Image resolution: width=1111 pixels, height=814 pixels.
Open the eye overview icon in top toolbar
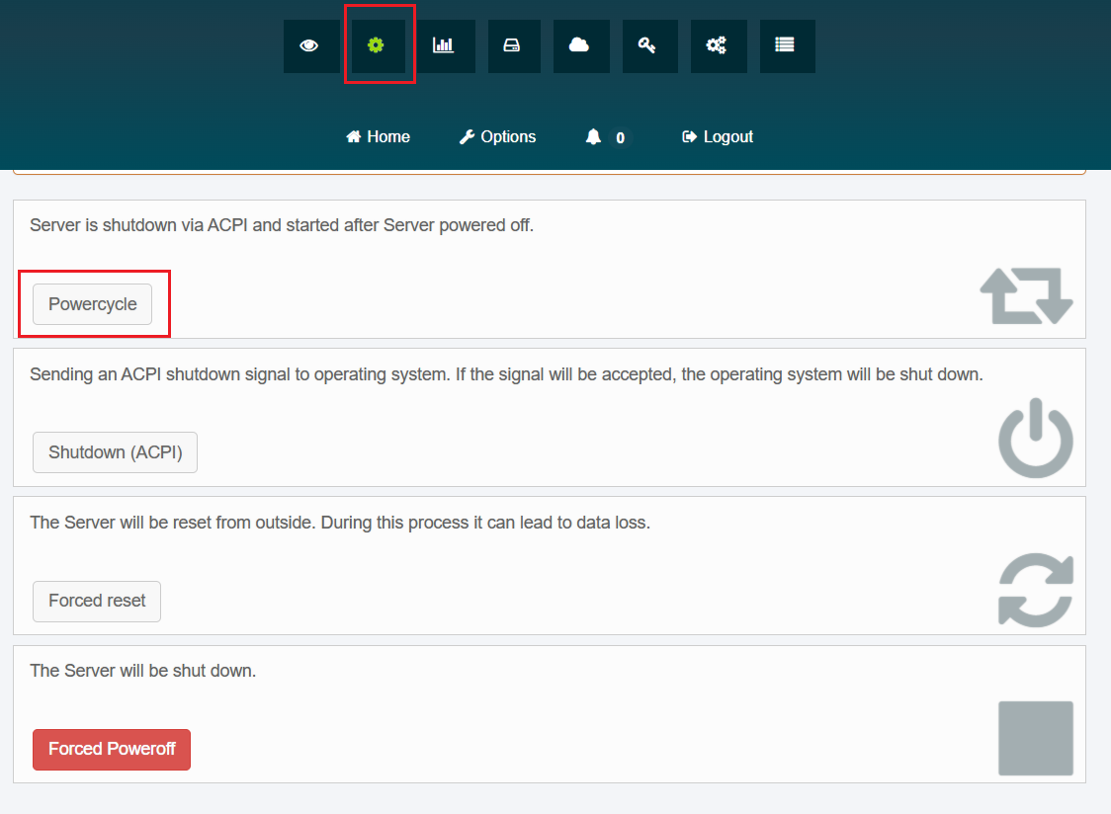[x=310, y=45]
